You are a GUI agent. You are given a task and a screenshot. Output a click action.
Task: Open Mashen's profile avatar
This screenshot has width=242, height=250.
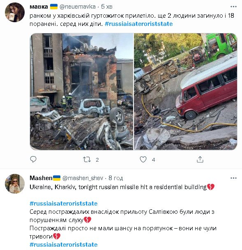click(15, 184)
